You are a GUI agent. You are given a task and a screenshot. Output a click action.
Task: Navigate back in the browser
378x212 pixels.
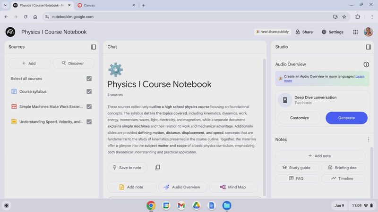(x=6, y=16)
